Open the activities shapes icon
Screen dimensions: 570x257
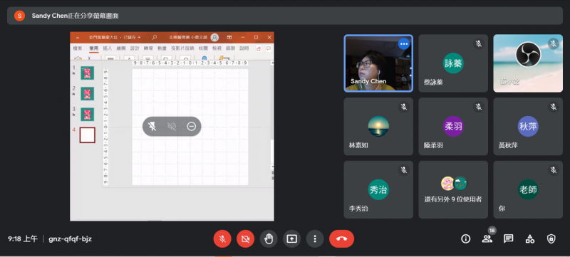[530, 239]
